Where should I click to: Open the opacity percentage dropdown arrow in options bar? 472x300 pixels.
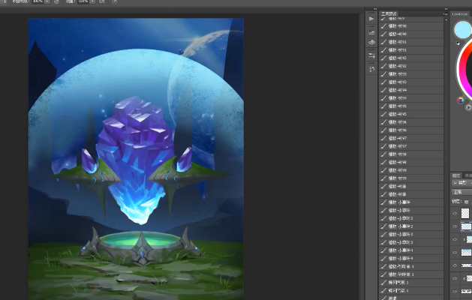pyautogui.click(x=47, y=1)
